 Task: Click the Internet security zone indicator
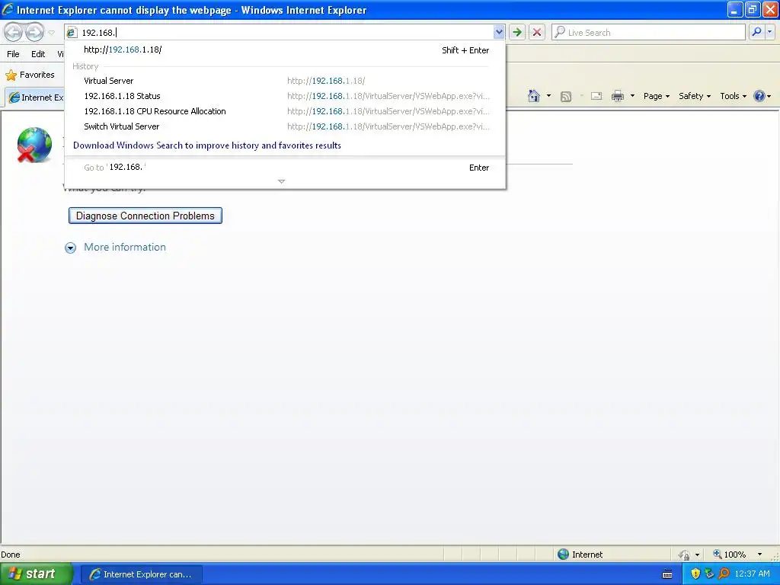coord(580,555)
